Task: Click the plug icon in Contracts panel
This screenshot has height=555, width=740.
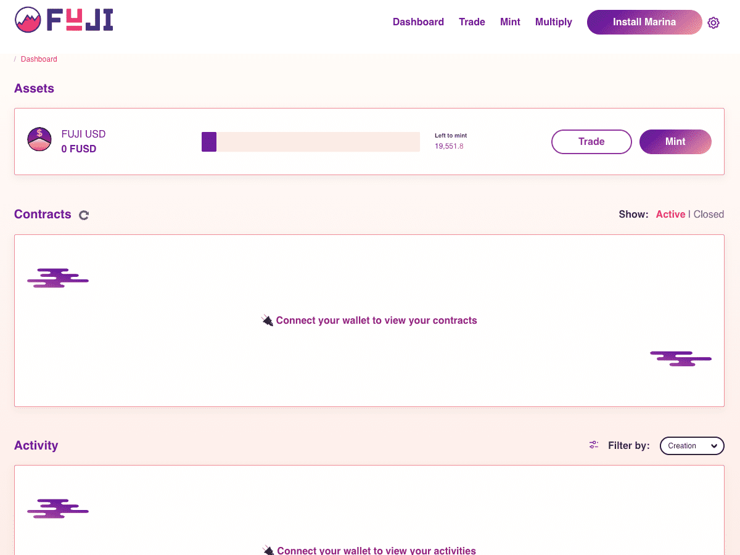Action: tap(267, 321)
